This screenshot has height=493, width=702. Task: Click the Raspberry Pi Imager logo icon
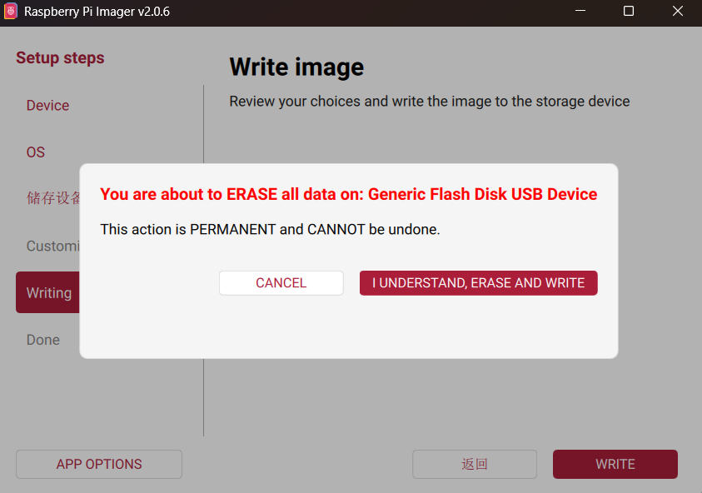tap(11, 12)
